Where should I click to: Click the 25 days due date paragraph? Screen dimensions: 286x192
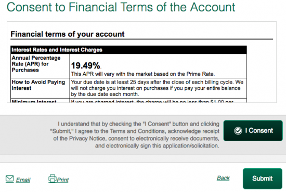point(157,88)
